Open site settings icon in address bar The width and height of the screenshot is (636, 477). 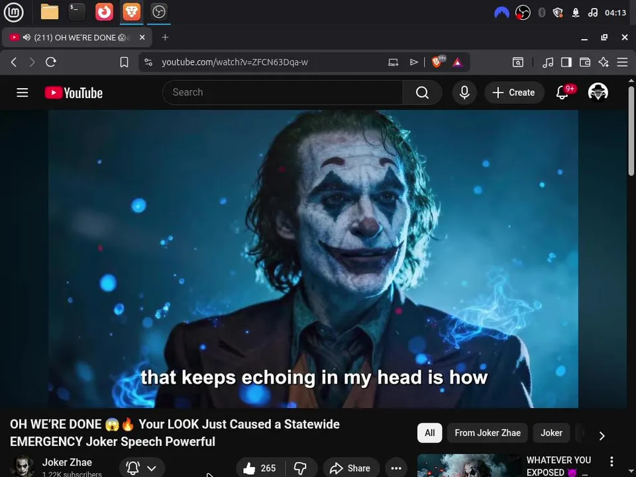(x=148, y=62)
